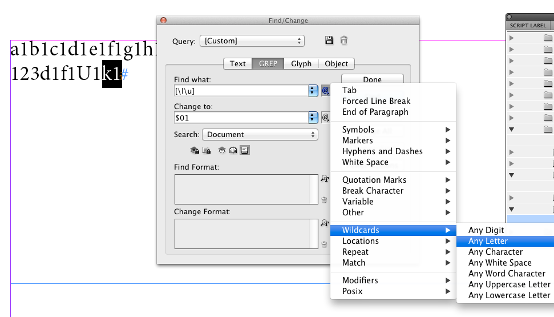554x317 pixels.
Task: Choose End of Paragraph menu item
Action: [393, 112]
